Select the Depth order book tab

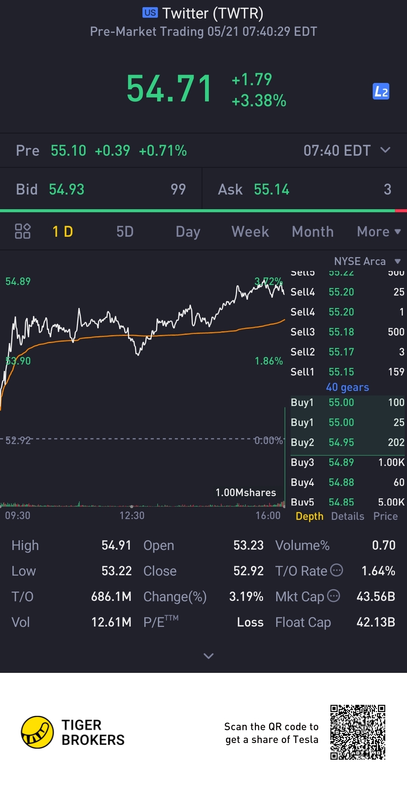pos(309,516)
